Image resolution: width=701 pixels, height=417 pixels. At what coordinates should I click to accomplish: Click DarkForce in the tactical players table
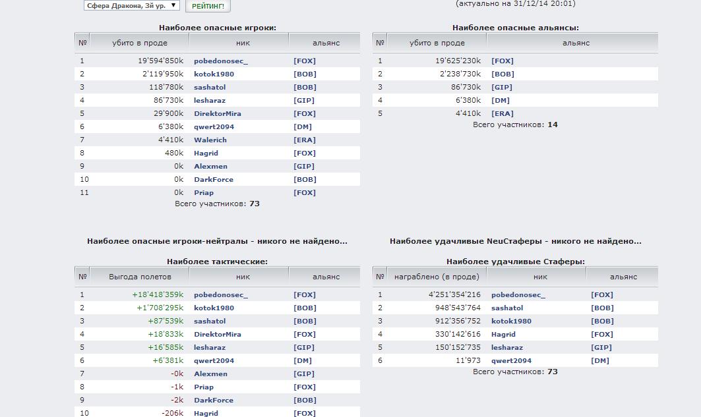213,400
